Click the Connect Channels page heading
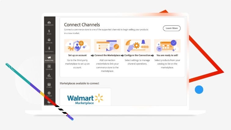This screenshot has width=231, height=130. tap(82, 25)
